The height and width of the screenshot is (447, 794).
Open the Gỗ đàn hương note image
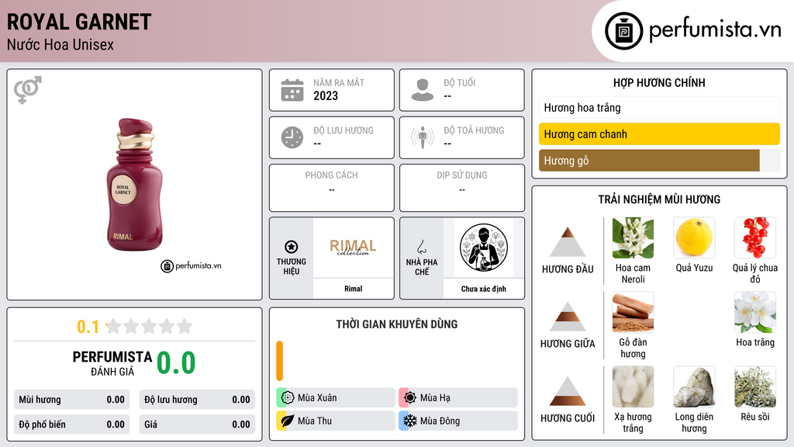(x=633, y=312)
